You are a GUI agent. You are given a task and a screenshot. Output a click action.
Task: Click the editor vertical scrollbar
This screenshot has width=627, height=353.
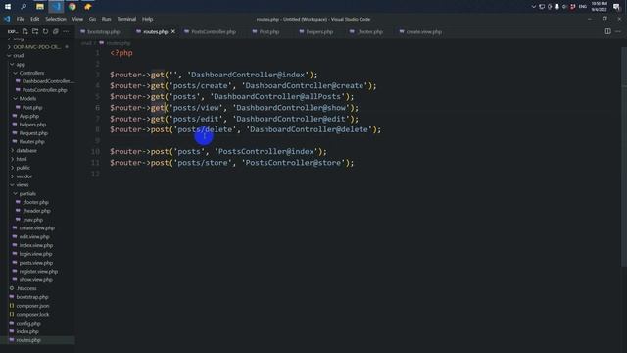624,156
